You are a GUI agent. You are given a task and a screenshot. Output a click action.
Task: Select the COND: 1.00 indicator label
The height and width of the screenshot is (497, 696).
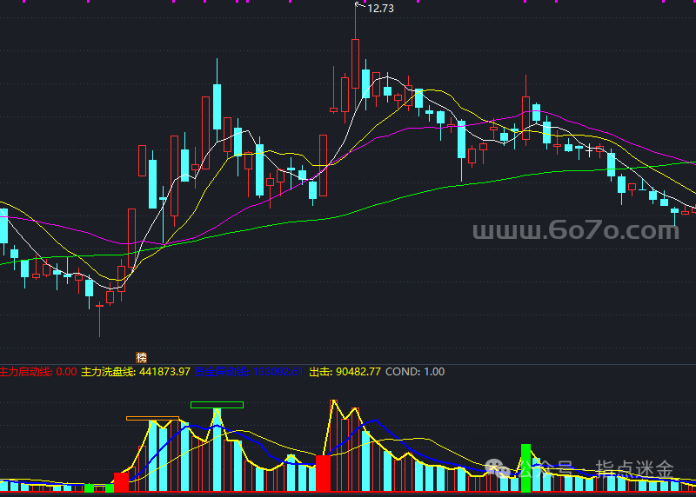pyautogui.click(x=415, y=372)
